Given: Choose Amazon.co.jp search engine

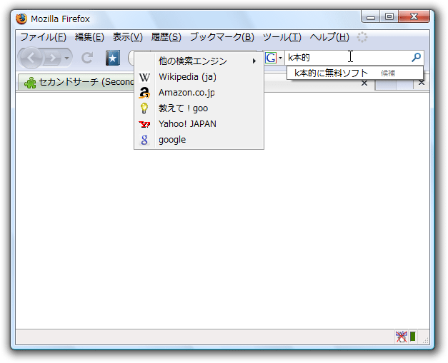Looking at the screenshot, I should point(199,93).
